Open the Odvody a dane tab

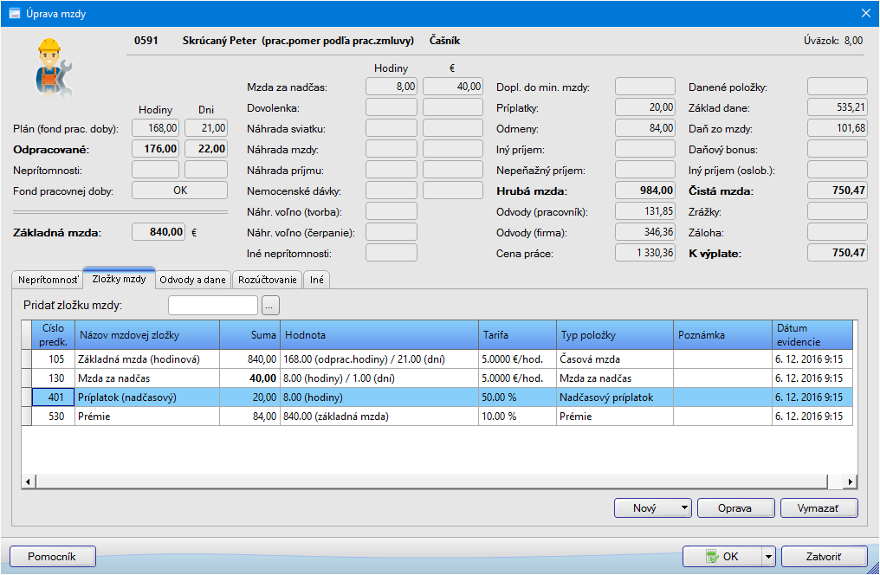click(x=192, y=280)
